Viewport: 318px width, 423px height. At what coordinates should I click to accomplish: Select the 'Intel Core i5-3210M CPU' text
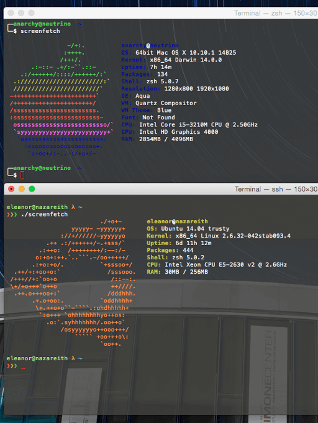click(x=180, y=124)
